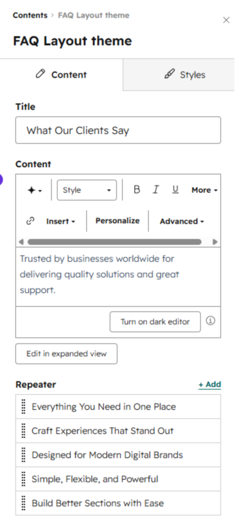Click the toolbar scroll left arrow
Image resolution: width=235 pixels, height=521 pixels.
click(x=21, y=242)
